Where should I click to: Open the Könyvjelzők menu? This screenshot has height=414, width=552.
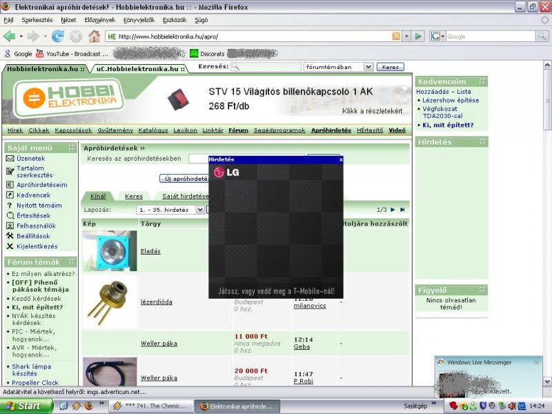[x=139, y=20]
